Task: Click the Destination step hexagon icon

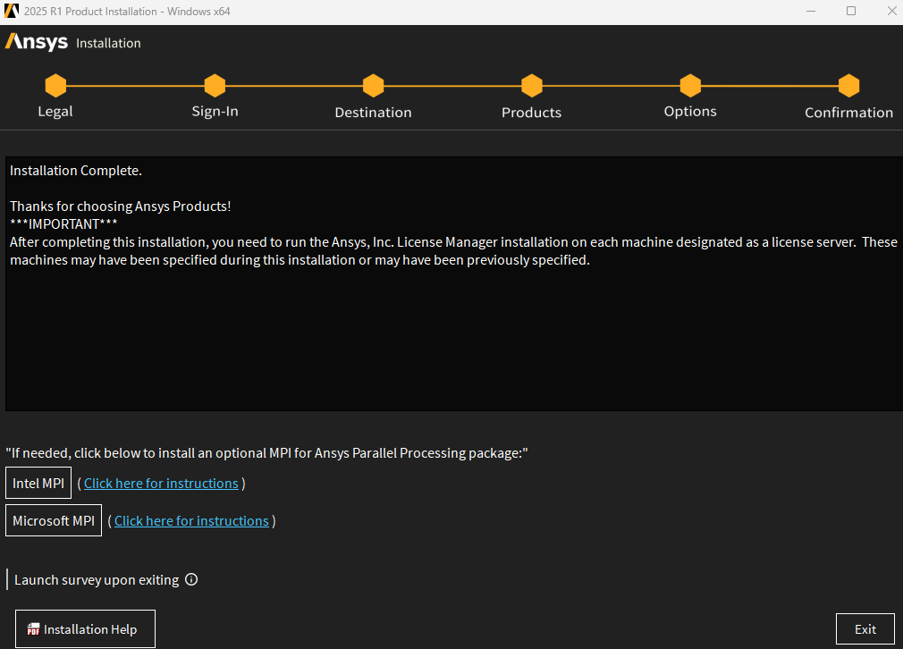Action: pos(373,86)
